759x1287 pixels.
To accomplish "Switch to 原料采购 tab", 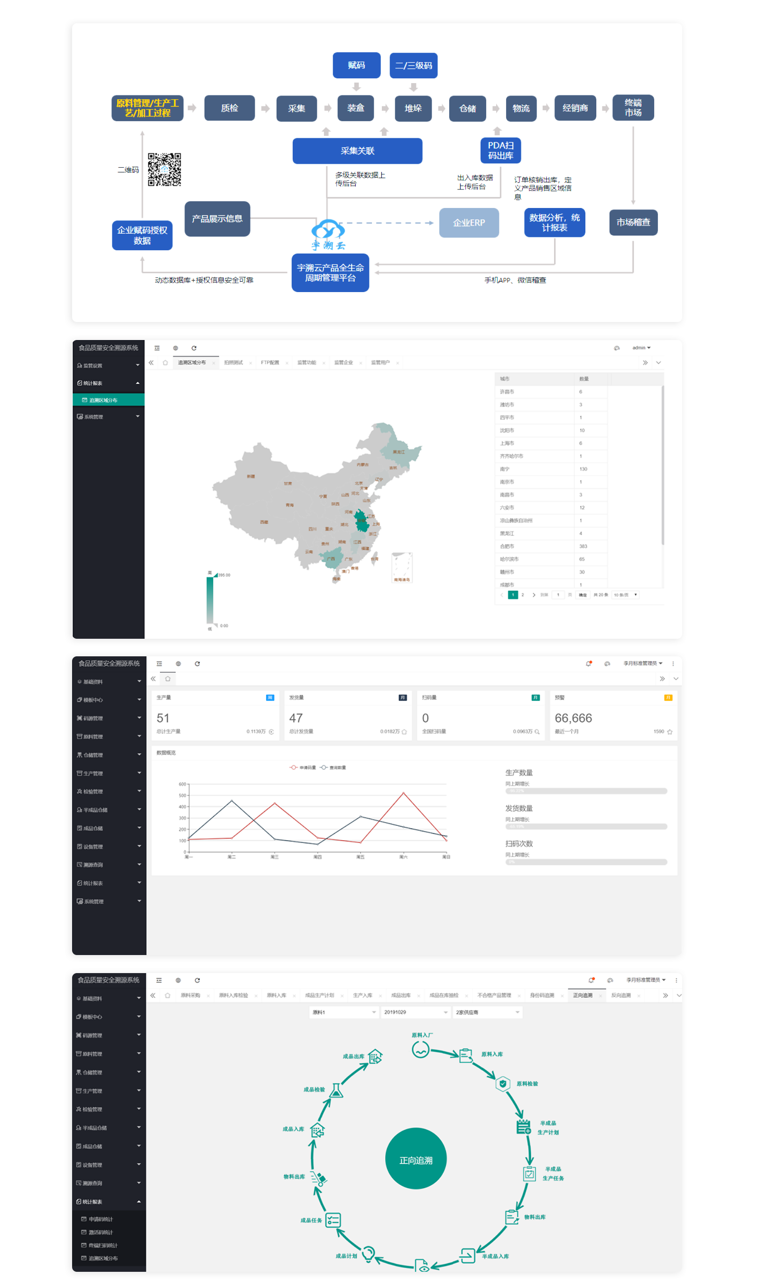I will tap(190, 995).
